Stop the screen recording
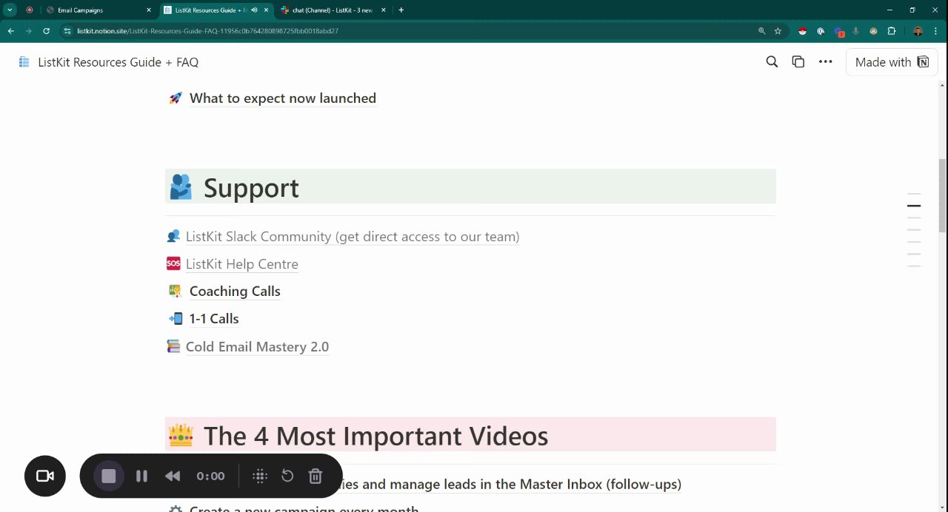Image resolution: width=948 pixels, height=512 pixels. pyautogui.click(x=109, y=476)
